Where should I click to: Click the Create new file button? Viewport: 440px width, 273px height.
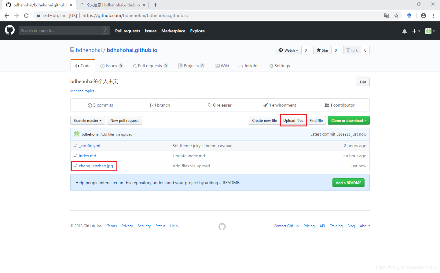click(265, 120)
